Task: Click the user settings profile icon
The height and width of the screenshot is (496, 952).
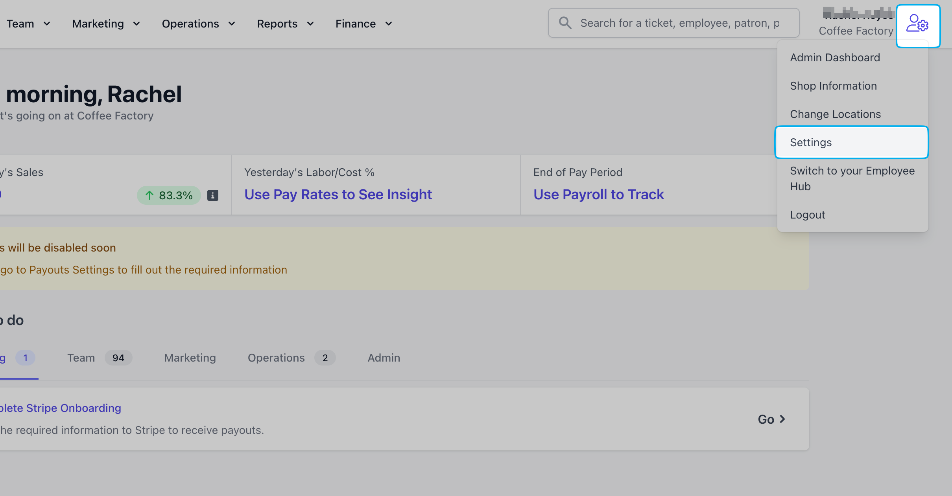Action: 918,25
